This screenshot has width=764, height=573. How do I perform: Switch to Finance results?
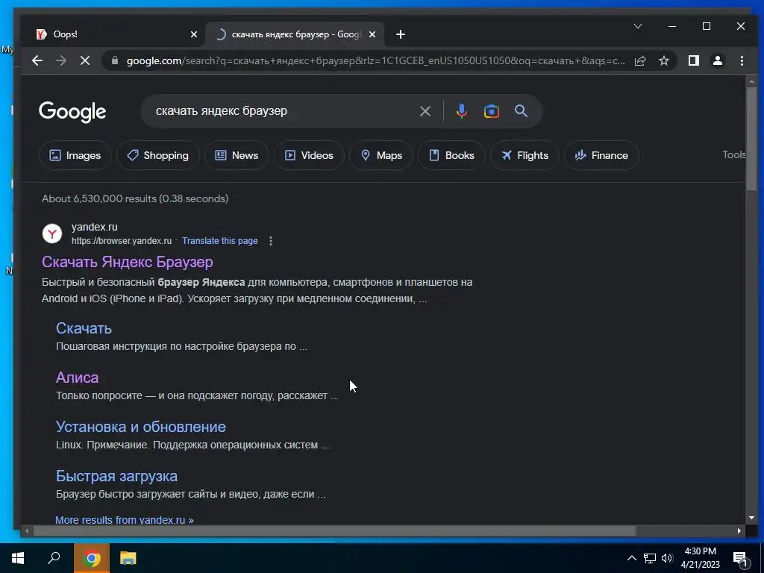pyautogui.click(x=601, y=155)
